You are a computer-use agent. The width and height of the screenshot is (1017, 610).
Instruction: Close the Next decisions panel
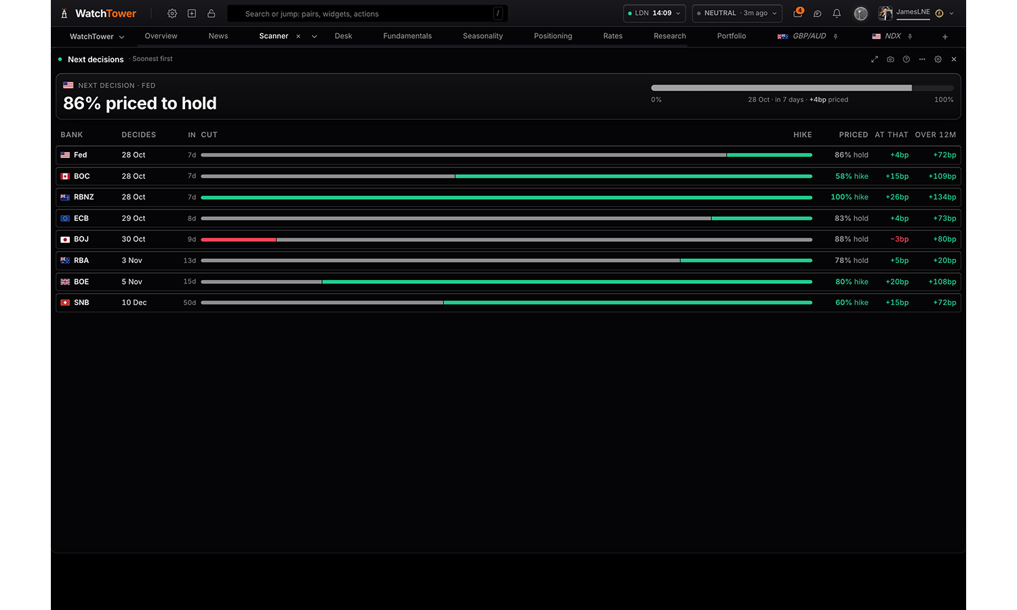click(x=954, y=60)
